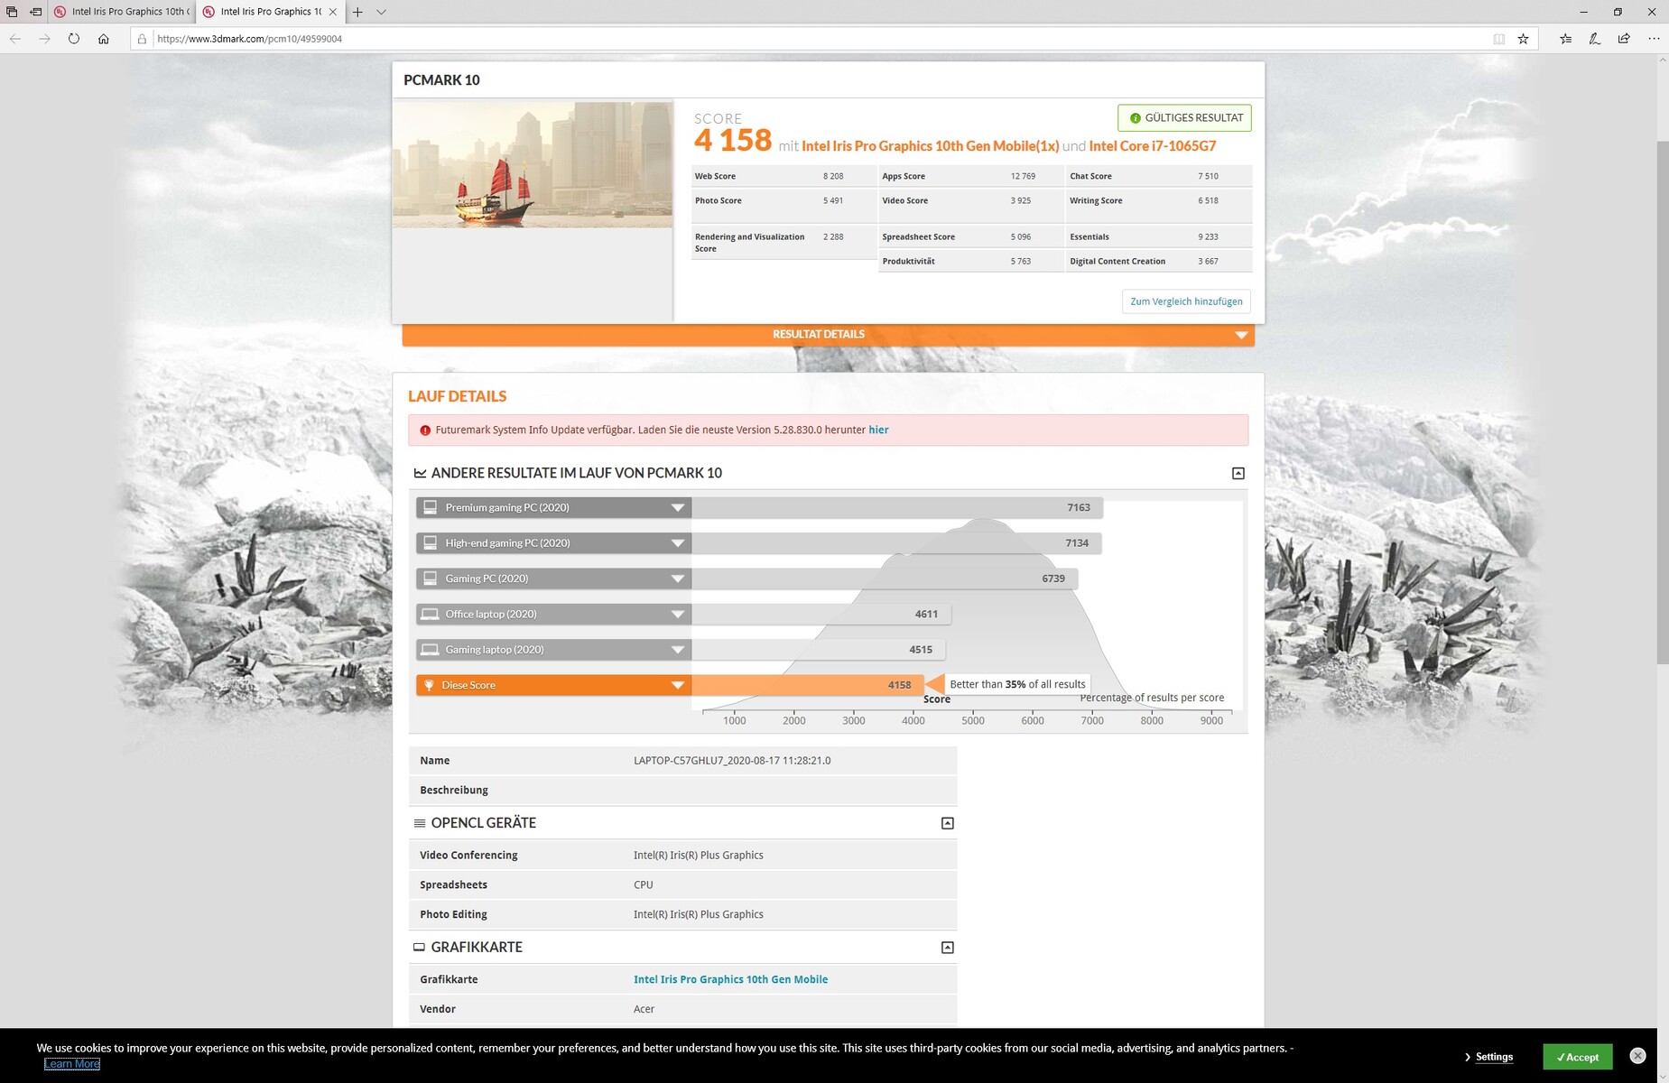
Task: Open Intel Iris Pro Graphics 10th Gen Mobile link in Grafikkarte row
Action: [x=730, y=979]
